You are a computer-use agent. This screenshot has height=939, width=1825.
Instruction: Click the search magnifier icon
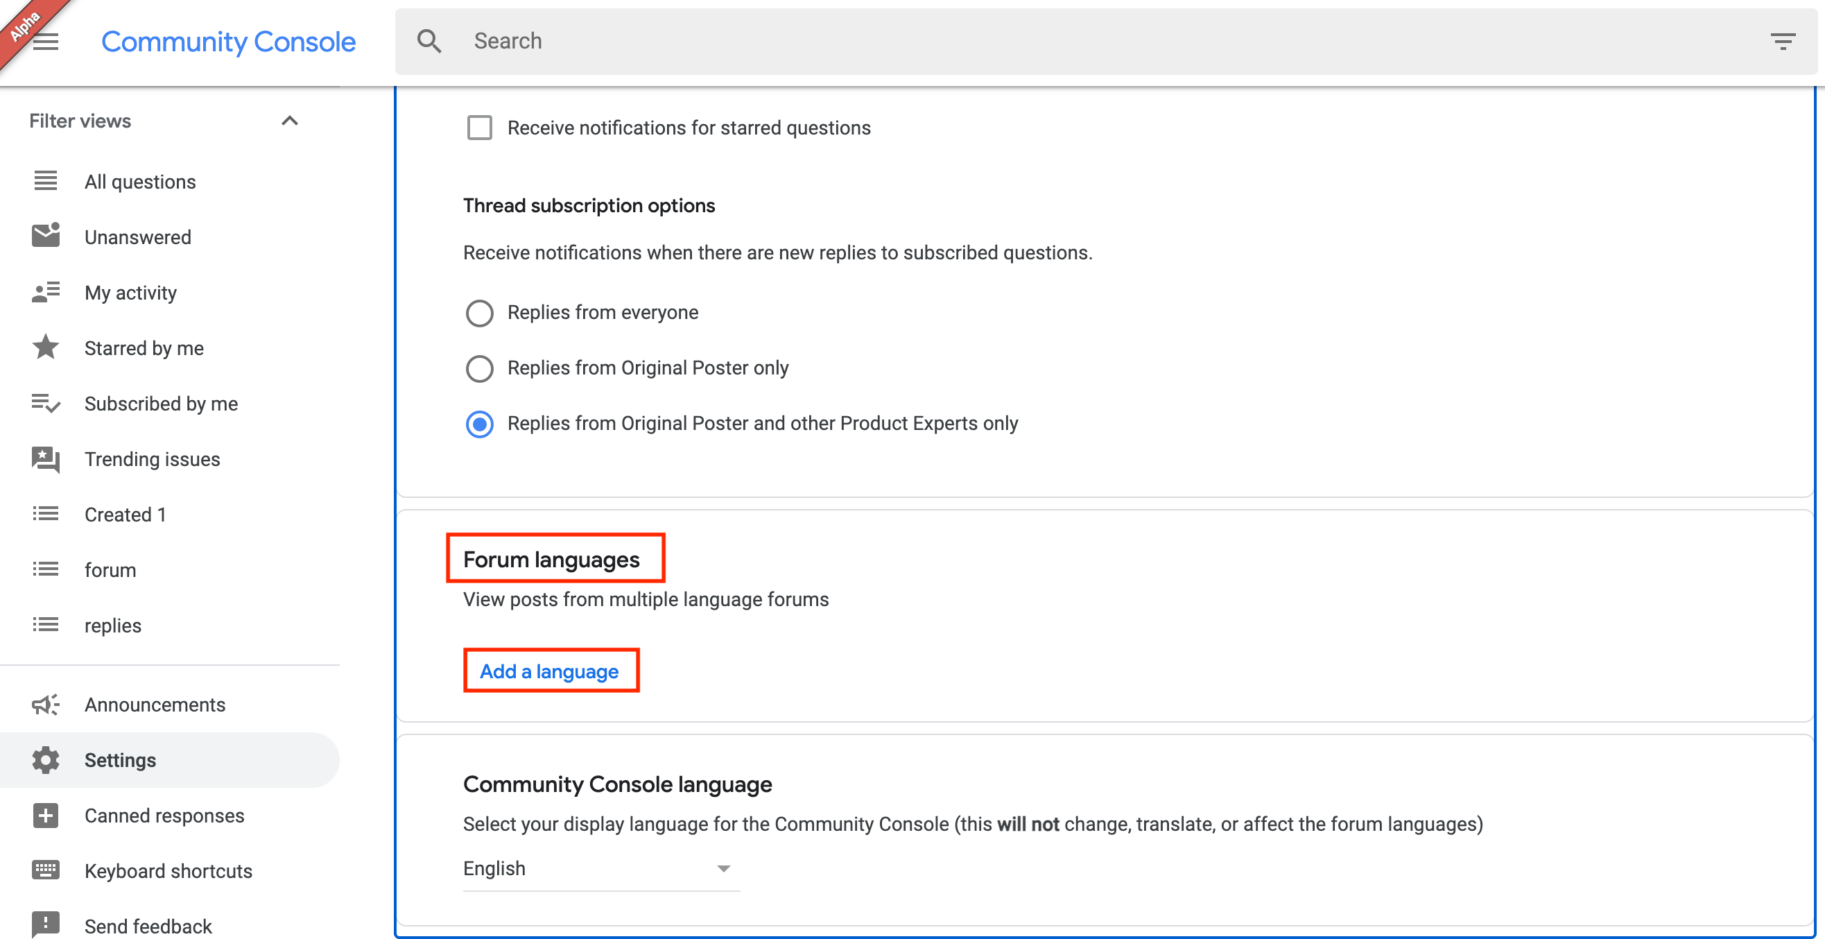[429, 41]
